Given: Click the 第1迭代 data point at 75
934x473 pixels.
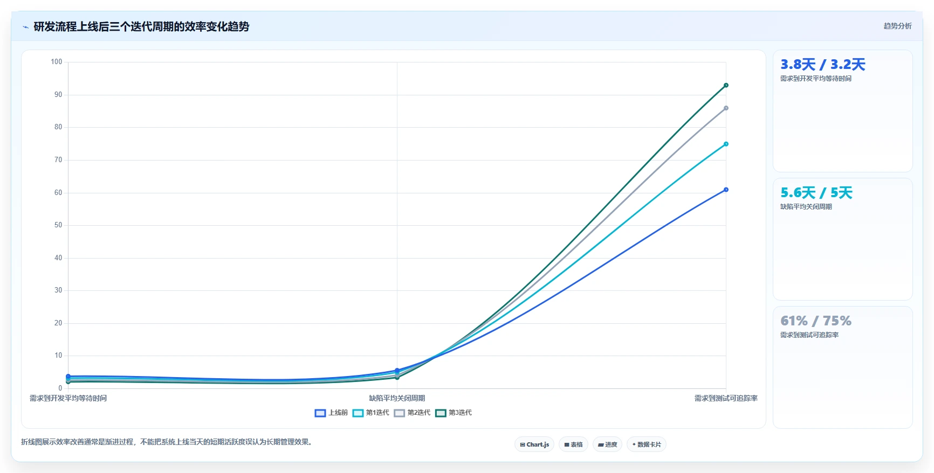Looking at the screenshot, I should pos(726,144).
